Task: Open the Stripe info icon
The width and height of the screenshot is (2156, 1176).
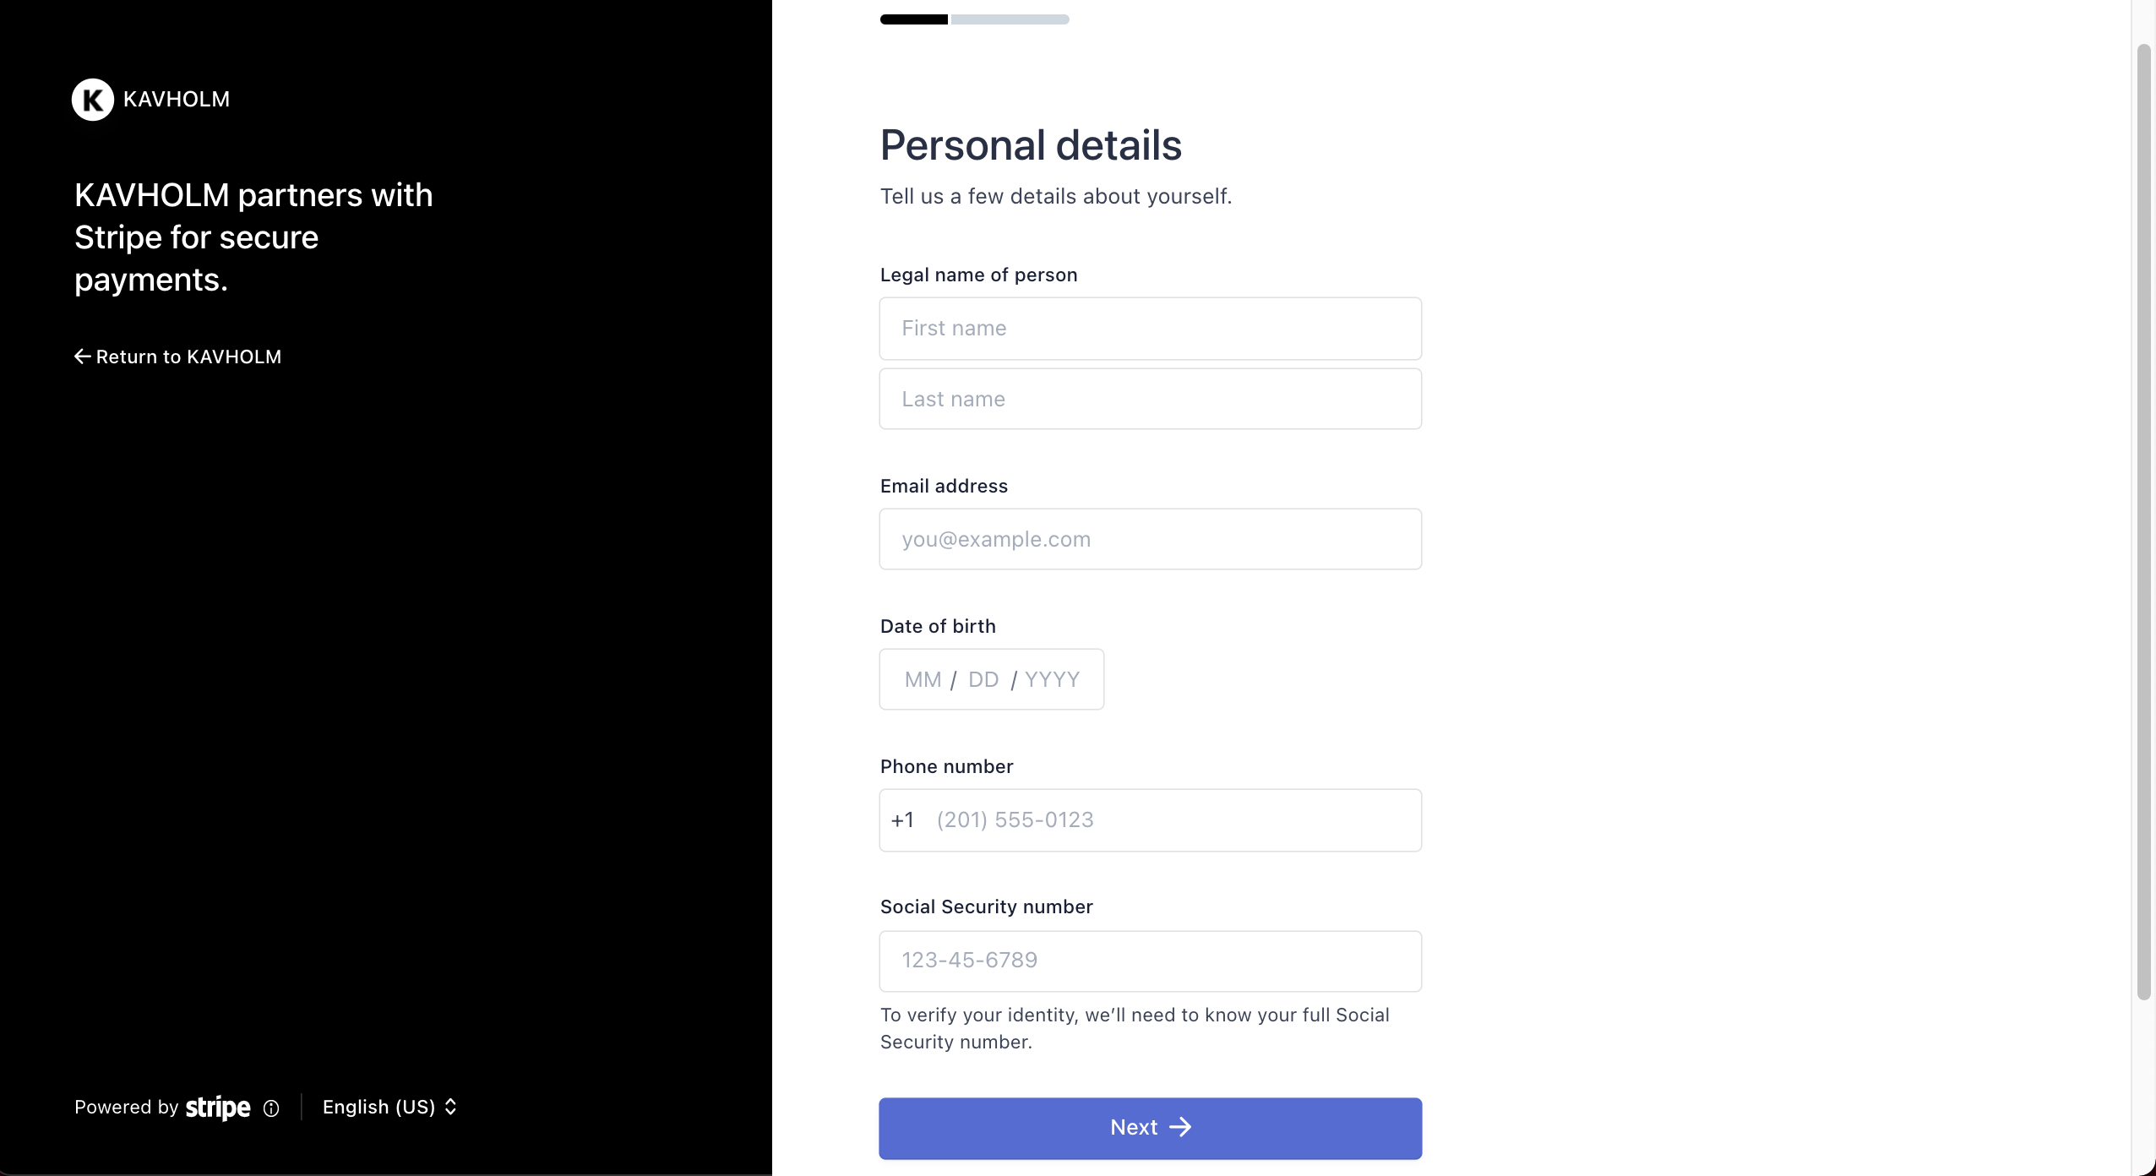Action: click(271, 1108)
